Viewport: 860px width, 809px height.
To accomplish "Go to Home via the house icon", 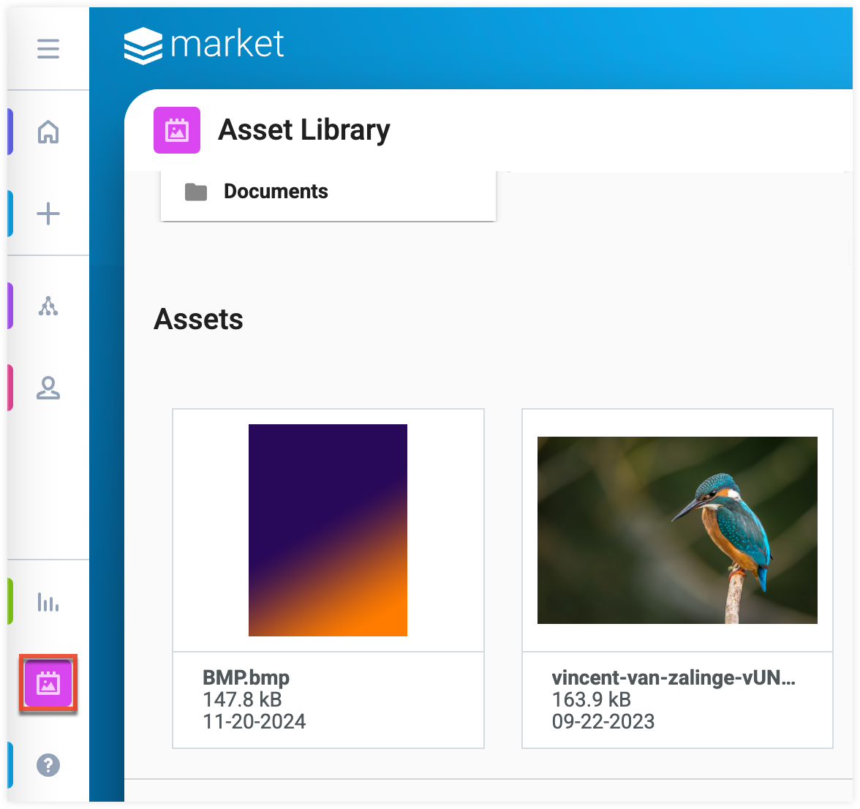I will (48, 132).
